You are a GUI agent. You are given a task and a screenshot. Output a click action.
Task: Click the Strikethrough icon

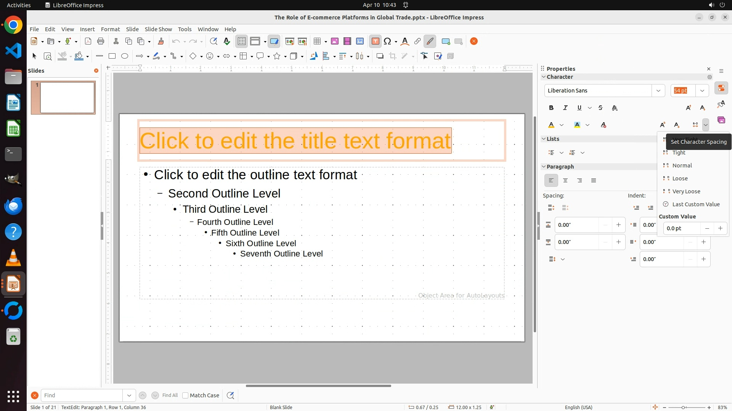tap(600, 108)
